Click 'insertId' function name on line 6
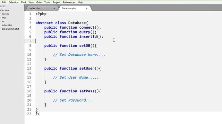This screenshot has width=222, height=124. click(x=88, y=37)
